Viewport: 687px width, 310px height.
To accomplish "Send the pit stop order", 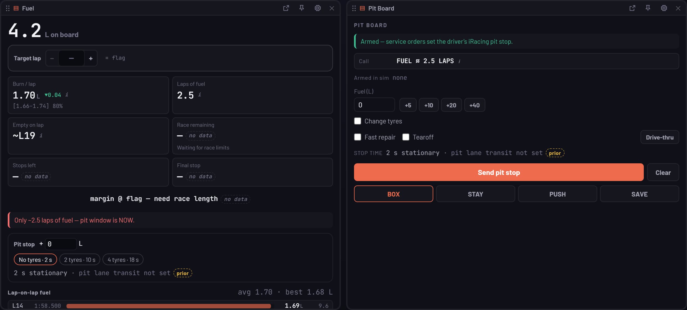I will click(499, 172).
